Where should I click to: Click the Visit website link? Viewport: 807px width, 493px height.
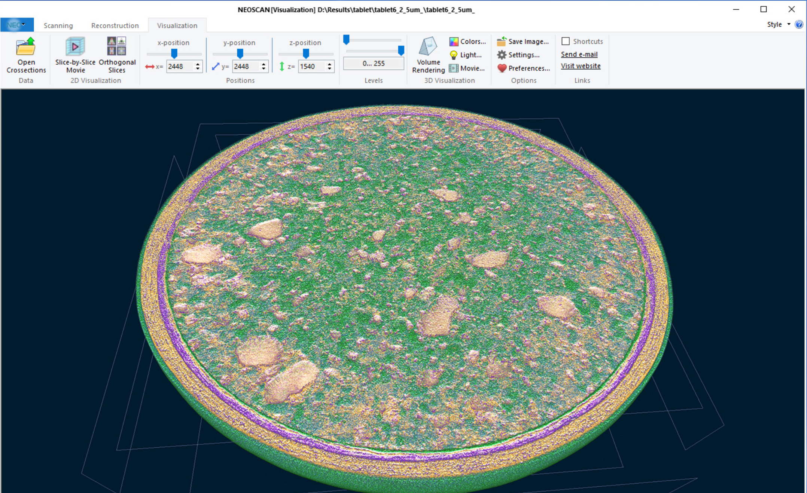pyautogui.click(x=581, y=66)
